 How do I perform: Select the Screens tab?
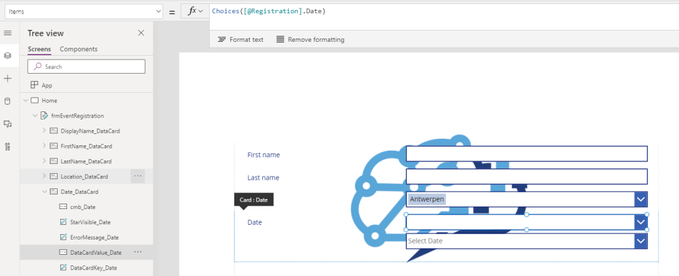pos(39,49)
